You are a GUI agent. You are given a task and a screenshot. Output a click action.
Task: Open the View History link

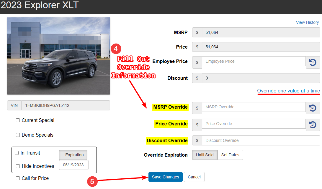[x=307, y=22]
